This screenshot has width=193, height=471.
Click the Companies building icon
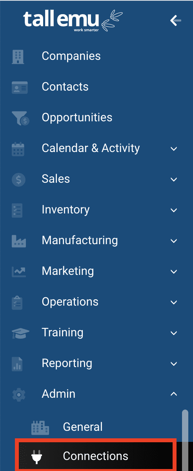[18, 56]
